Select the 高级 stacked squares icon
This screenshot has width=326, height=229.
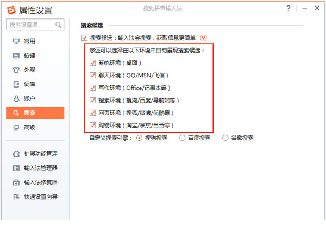click(x=16, y=127)
